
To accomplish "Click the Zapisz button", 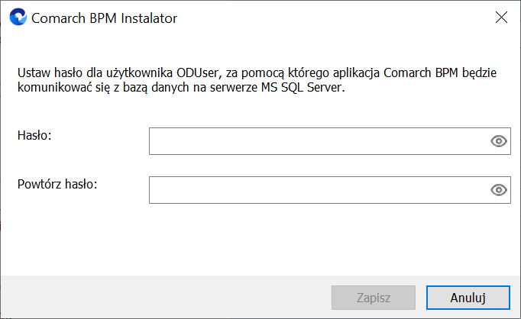I will [374, 298].
